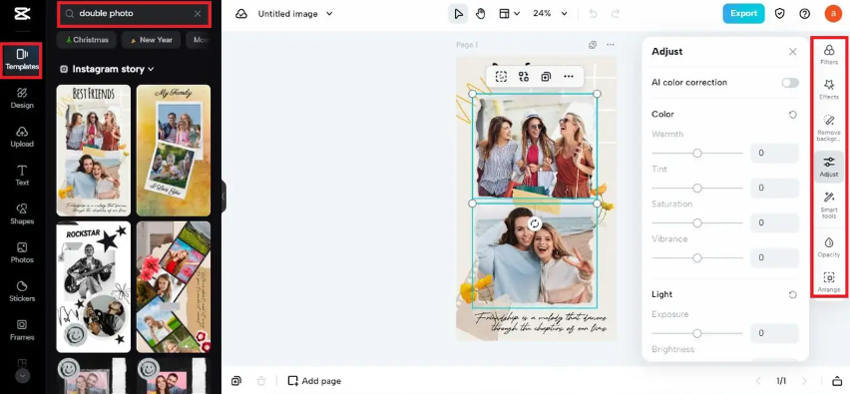
Task: Open the Text sidebar tab
Action: [x=22, y=176]
